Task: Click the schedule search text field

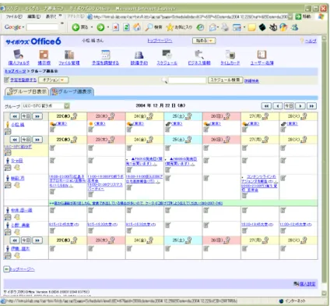Action: click(x=187, y=80)
